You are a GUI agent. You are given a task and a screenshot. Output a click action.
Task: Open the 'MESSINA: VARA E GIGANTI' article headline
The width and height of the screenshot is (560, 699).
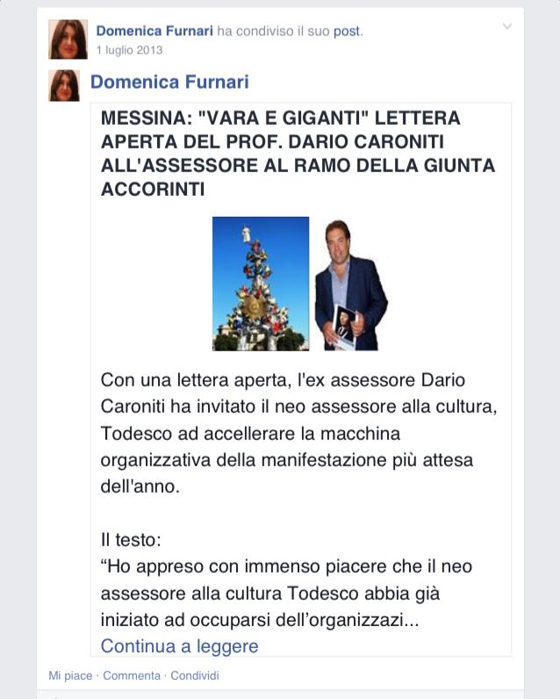[x=298, y=154]
